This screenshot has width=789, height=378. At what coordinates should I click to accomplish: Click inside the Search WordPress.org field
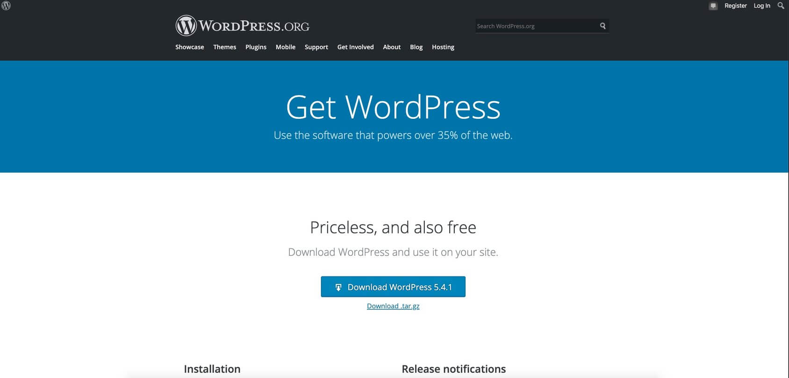click(x=535, y=26)
